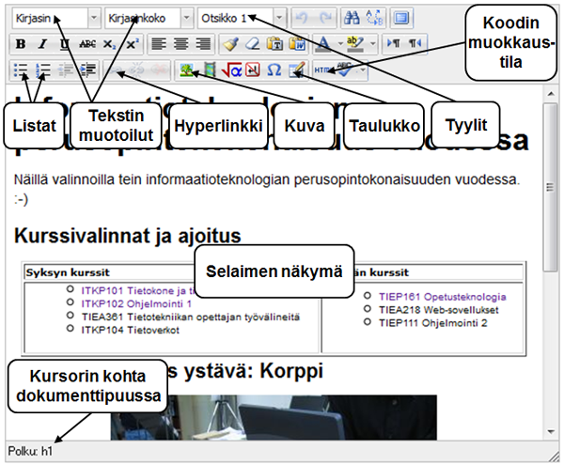This screenshot has height=464, width=564.
Task: Open the Otsikko 1 style dropdown
Action: click(x=243, y=18)
